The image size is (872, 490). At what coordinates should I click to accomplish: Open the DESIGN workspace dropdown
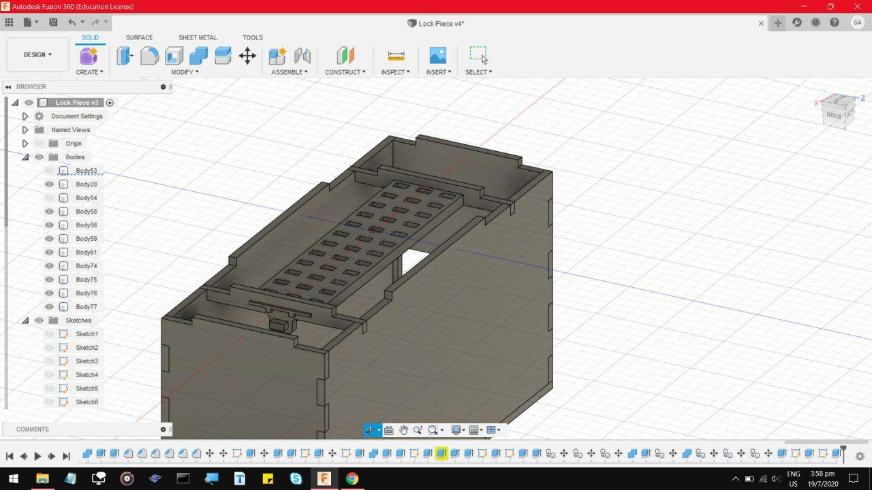[x=37, y=54]
